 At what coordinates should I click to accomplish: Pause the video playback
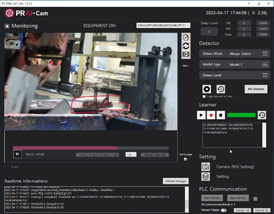tap(17, 154)
